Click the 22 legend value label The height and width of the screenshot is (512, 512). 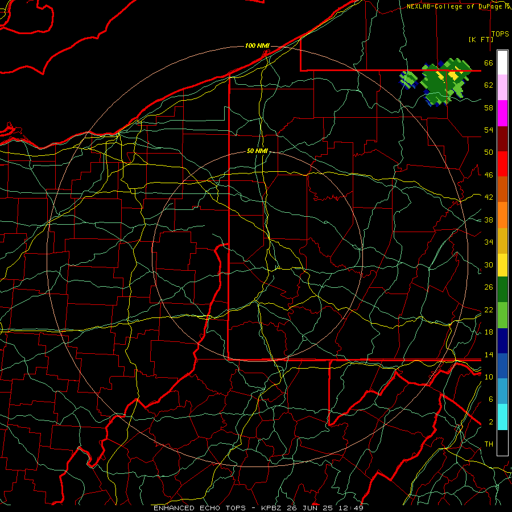489,309
